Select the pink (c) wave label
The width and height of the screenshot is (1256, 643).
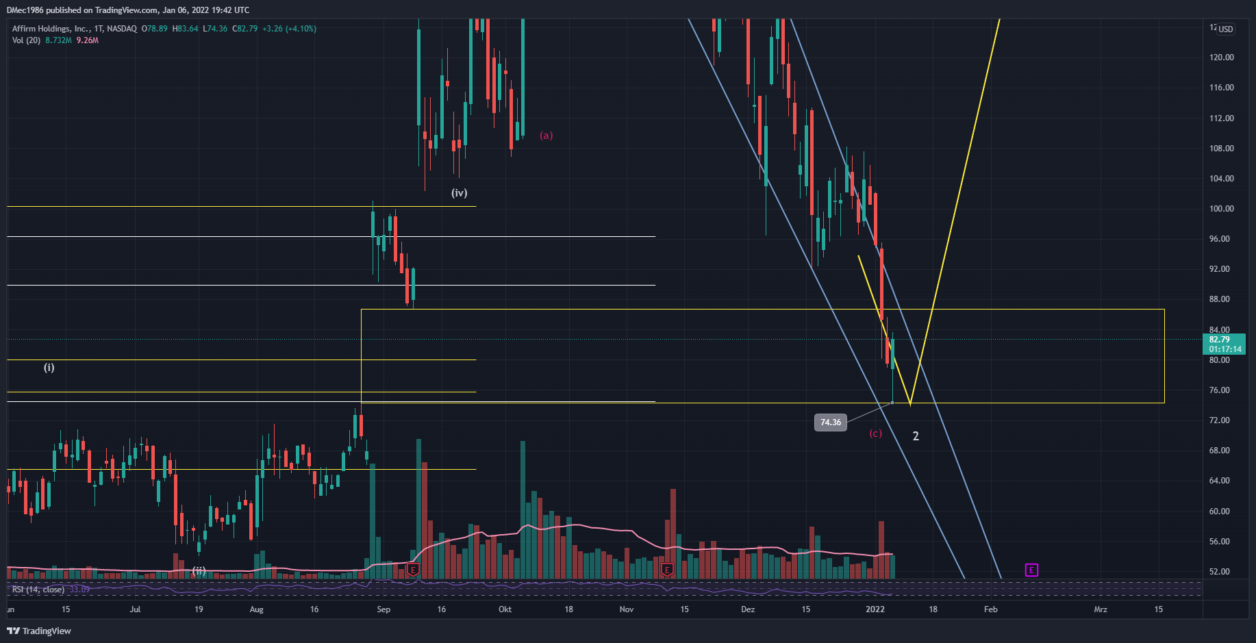pyautogui.click(x=876, y=433)
